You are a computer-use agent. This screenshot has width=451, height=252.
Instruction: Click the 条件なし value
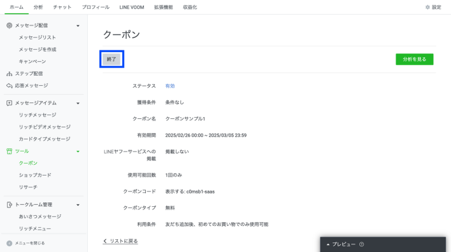[175, 102]
